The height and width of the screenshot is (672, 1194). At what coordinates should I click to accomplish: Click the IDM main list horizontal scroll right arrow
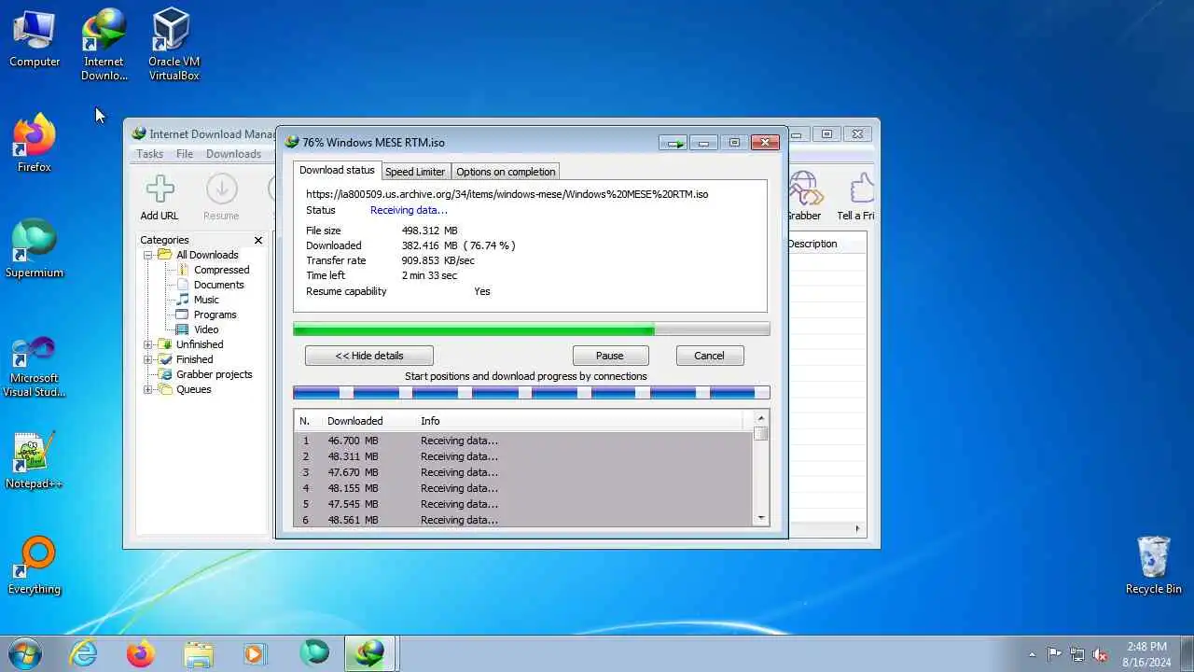858,528
